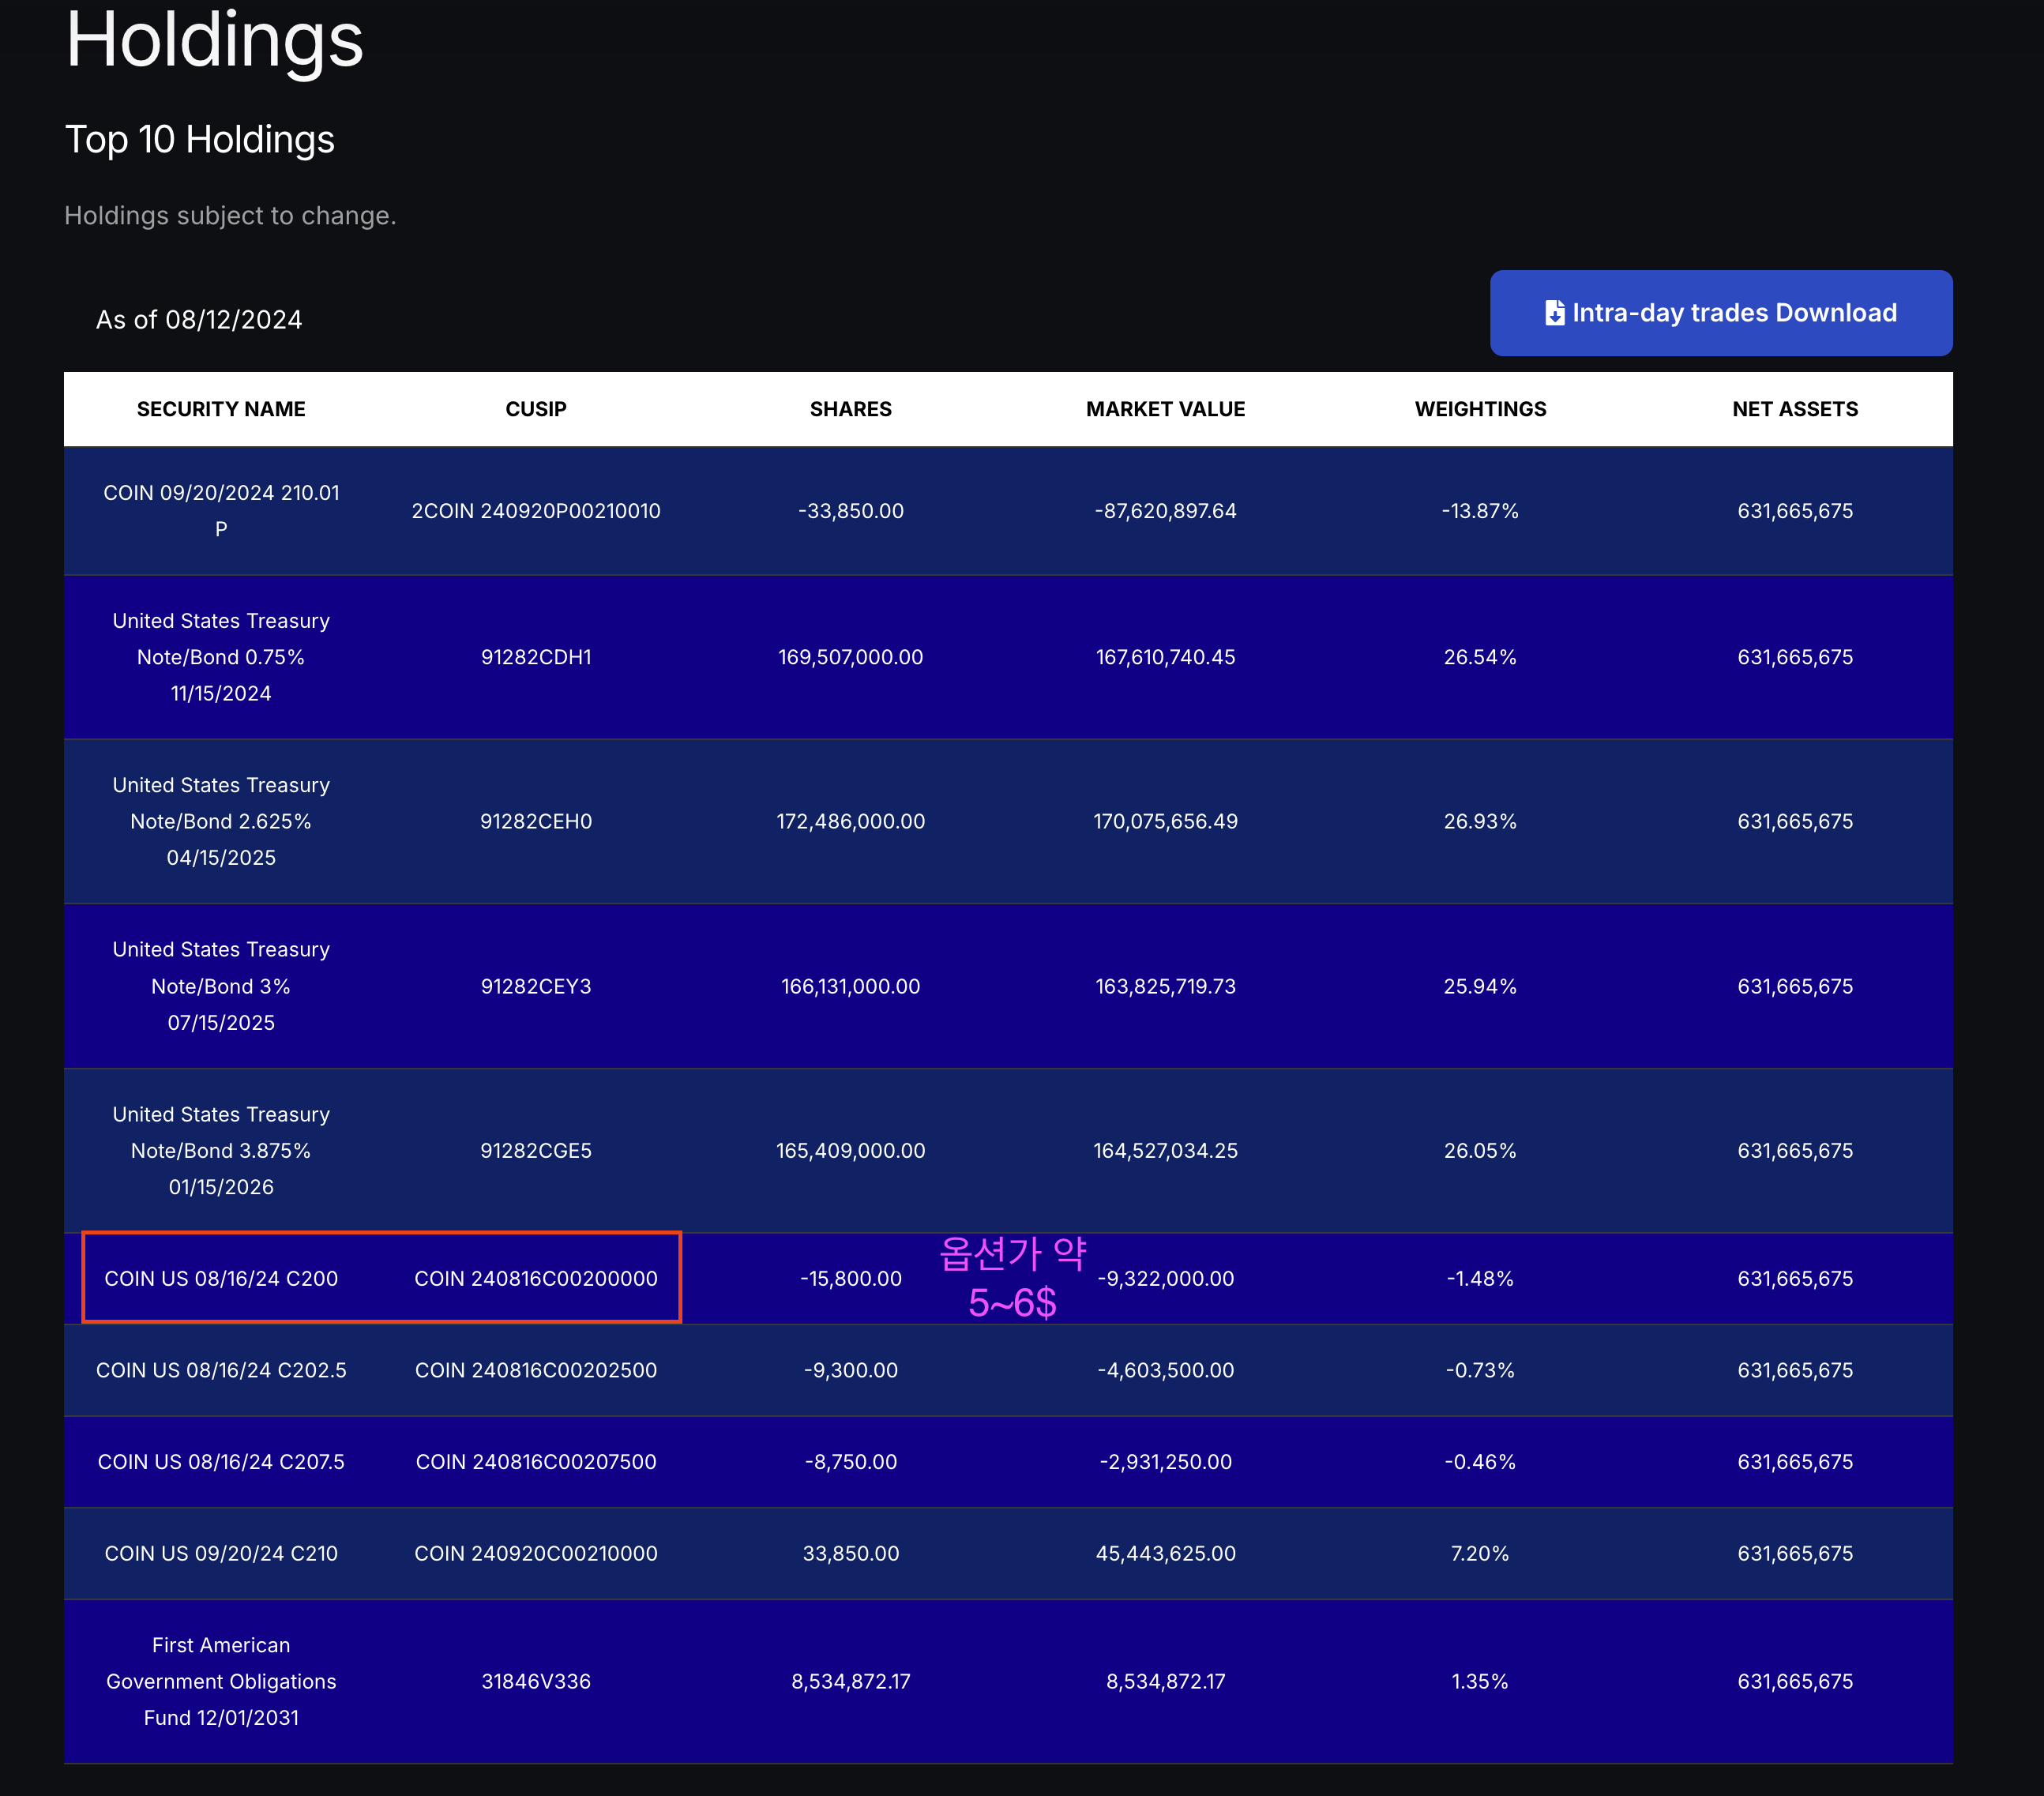This screenshot has width=2044, height=1796.
Task: Select shares value -9,300.00
Action: pyautogui.click(x=851, y=1370)
